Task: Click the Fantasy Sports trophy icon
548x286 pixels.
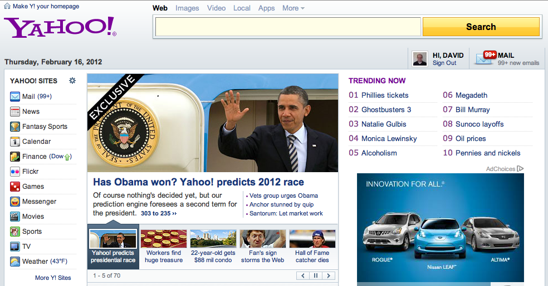Action: pos(14,127)
